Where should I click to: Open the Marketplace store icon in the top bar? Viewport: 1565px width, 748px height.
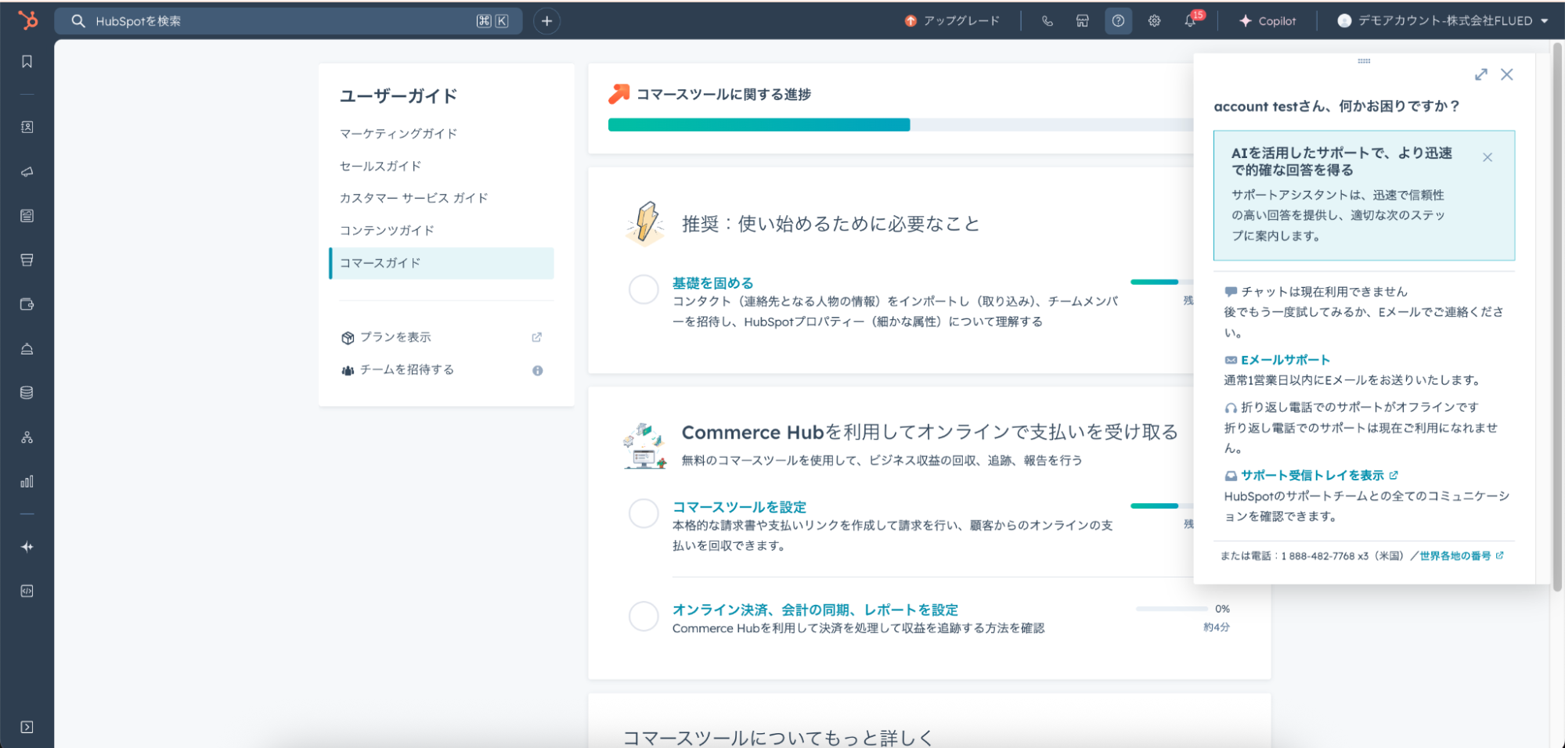point(1082,21)
